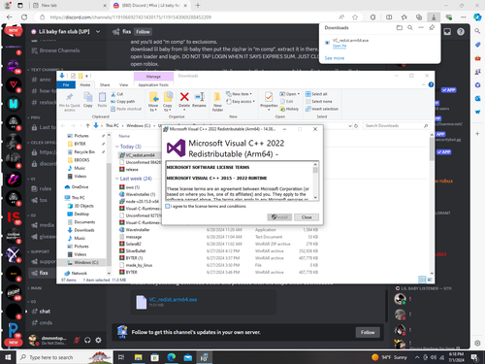
Task: Open a new browser tab with plus
Action: pos(198,5)
